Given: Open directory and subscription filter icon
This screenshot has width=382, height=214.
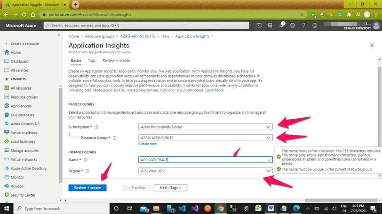Looking at the screenshot, I should click(x=270, y=25).
